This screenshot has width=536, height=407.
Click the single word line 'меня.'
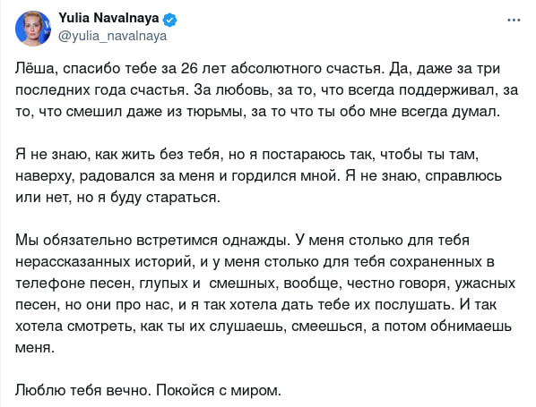(35, 348)
